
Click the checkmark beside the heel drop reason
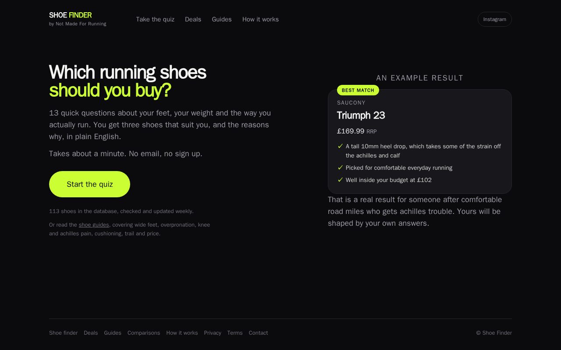click(340, 146)
